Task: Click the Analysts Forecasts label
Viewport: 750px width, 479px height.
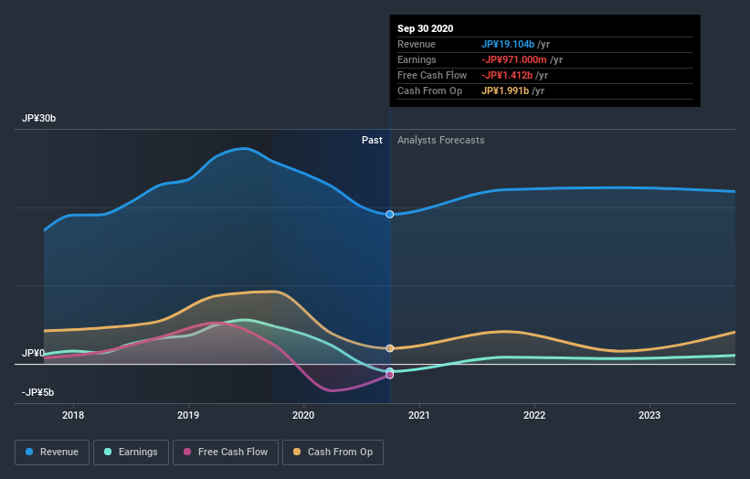Action: 441,140
